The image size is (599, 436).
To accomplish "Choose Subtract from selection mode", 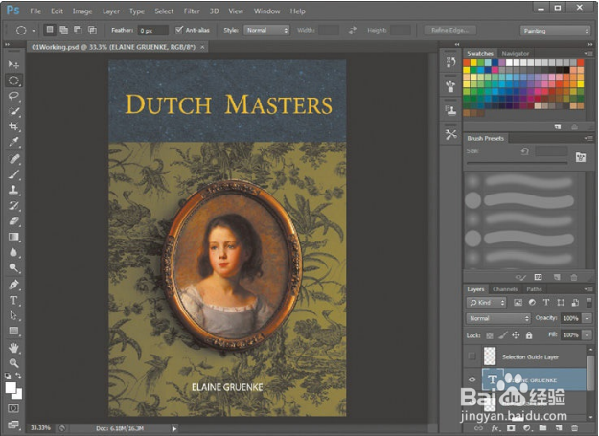I will (x=78, y=30).
